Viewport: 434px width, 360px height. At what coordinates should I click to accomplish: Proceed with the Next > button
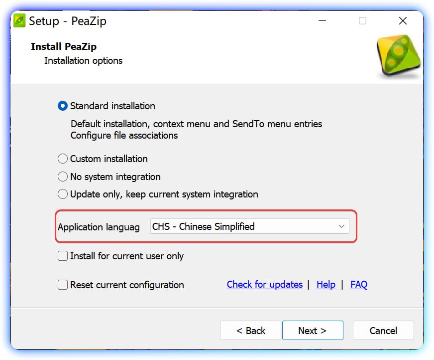pos(313,330)
